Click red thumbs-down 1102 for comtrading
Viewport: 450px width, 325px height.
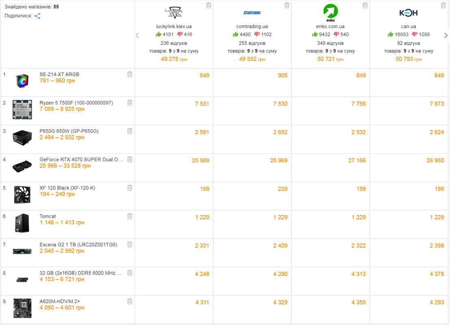(257, 35)
